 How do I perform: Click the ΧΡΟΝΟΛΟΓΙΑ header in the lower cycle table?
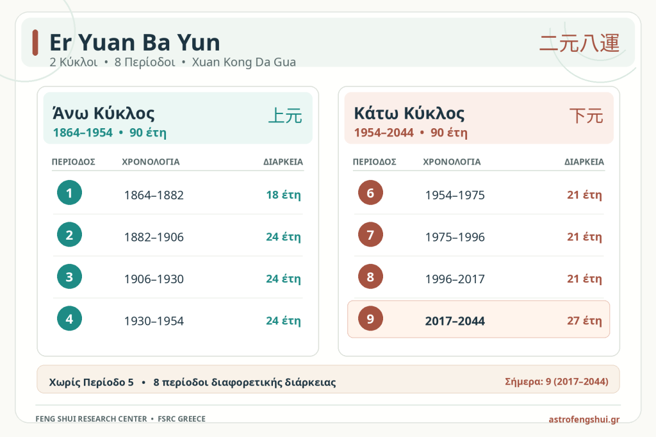[x=452, y=162]
